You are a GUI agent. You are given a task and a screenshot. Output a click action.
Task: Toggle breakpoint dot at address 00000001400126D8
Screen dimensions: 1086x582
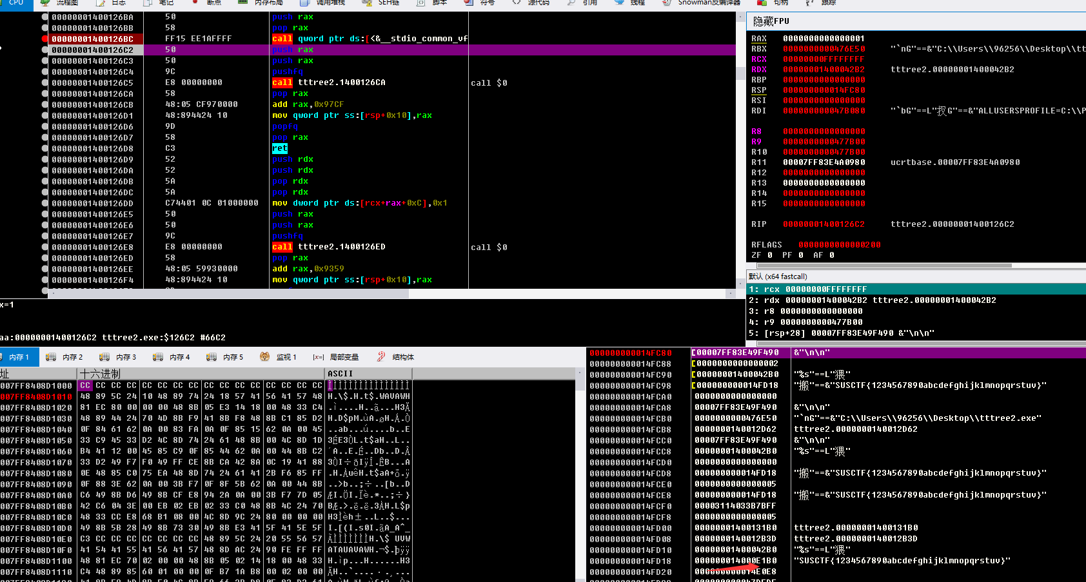44,148
